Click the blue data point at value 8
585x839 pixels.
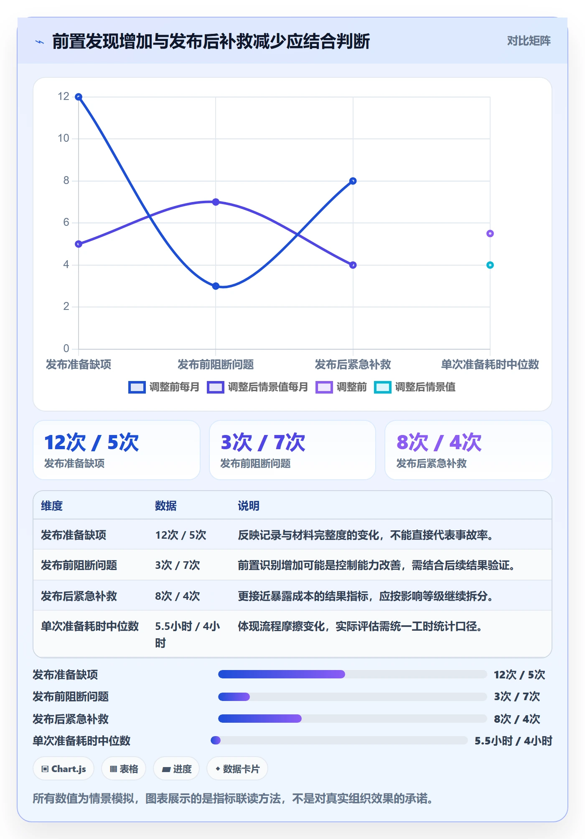(353, 181)
